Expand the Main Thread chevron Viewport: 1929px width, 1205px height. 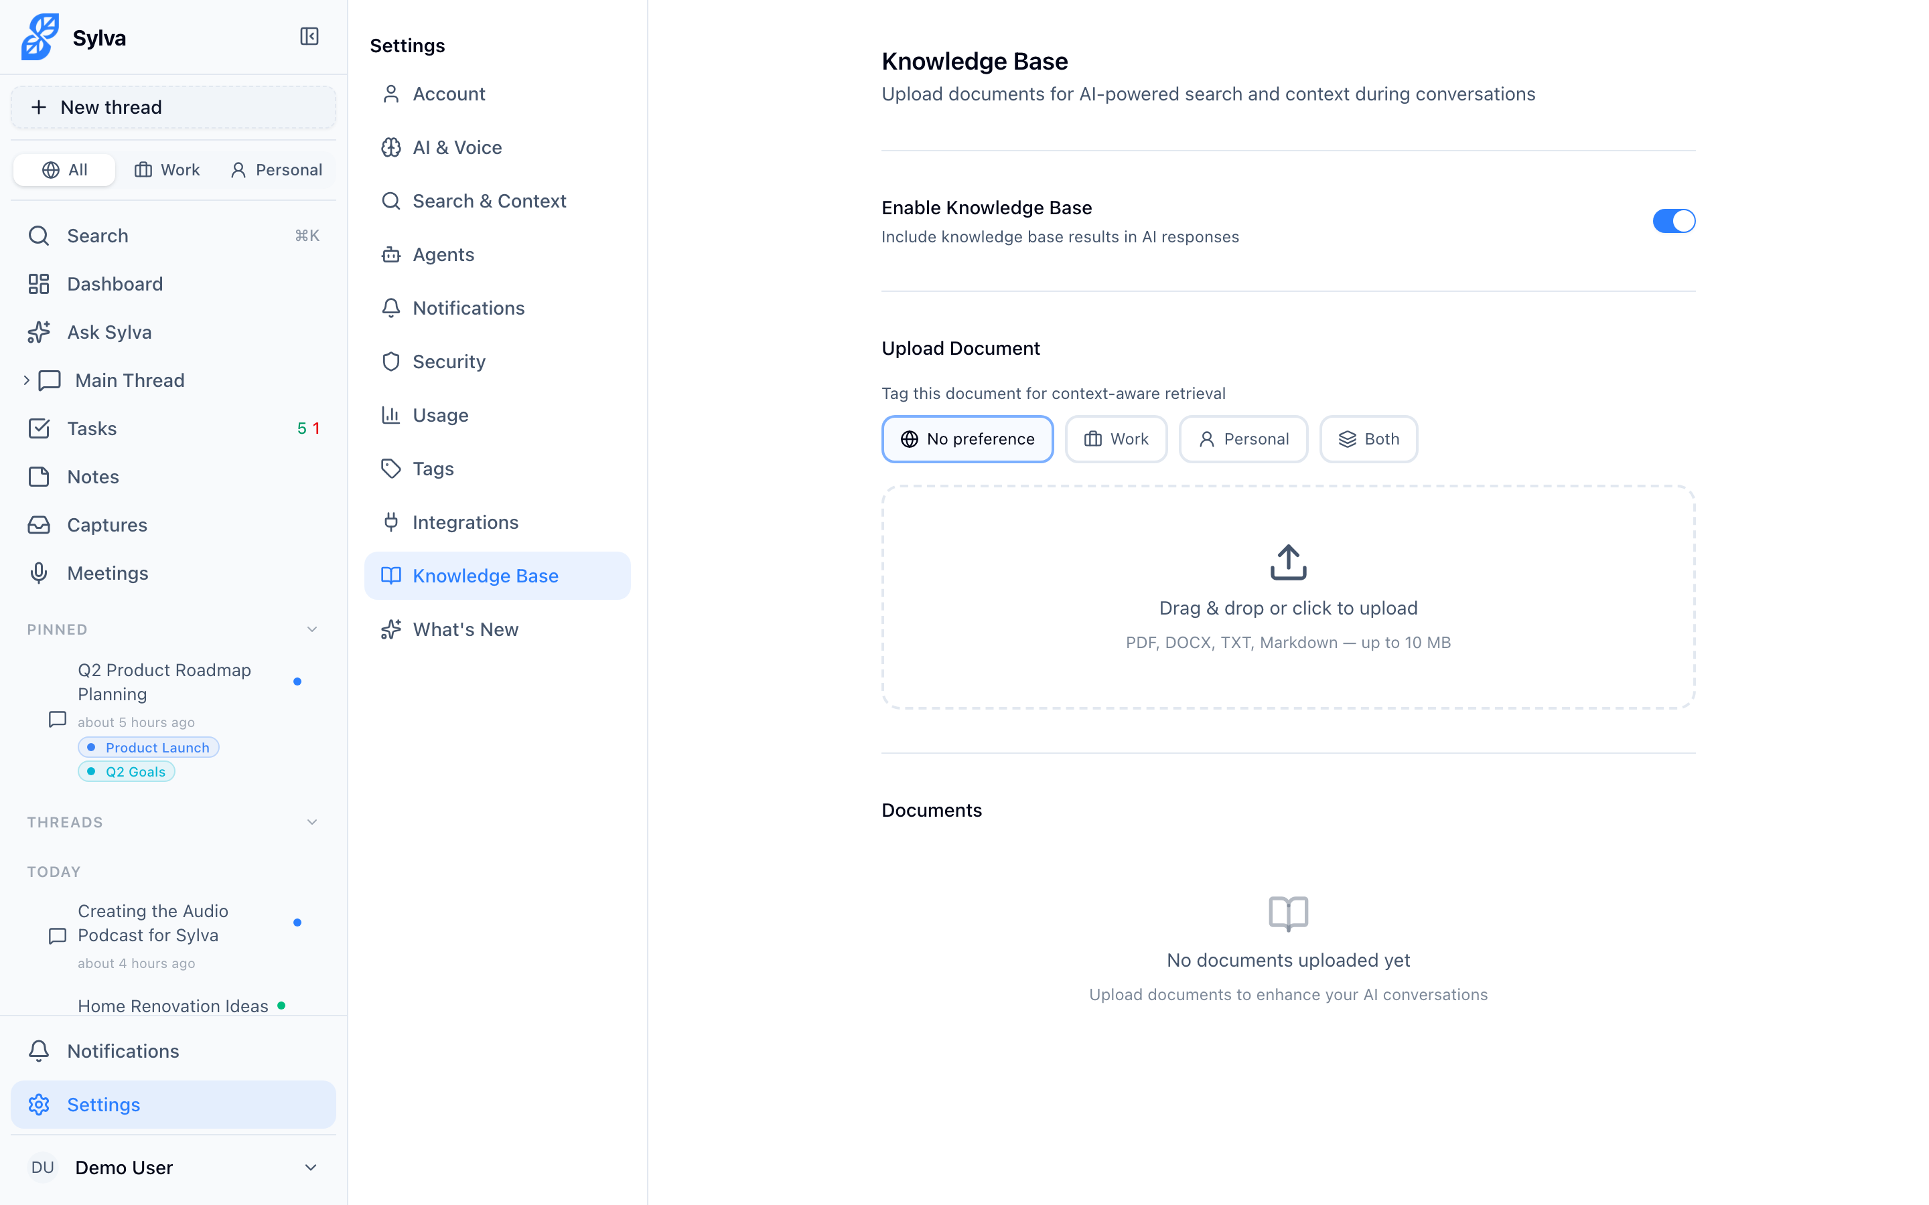click(26, 380)
